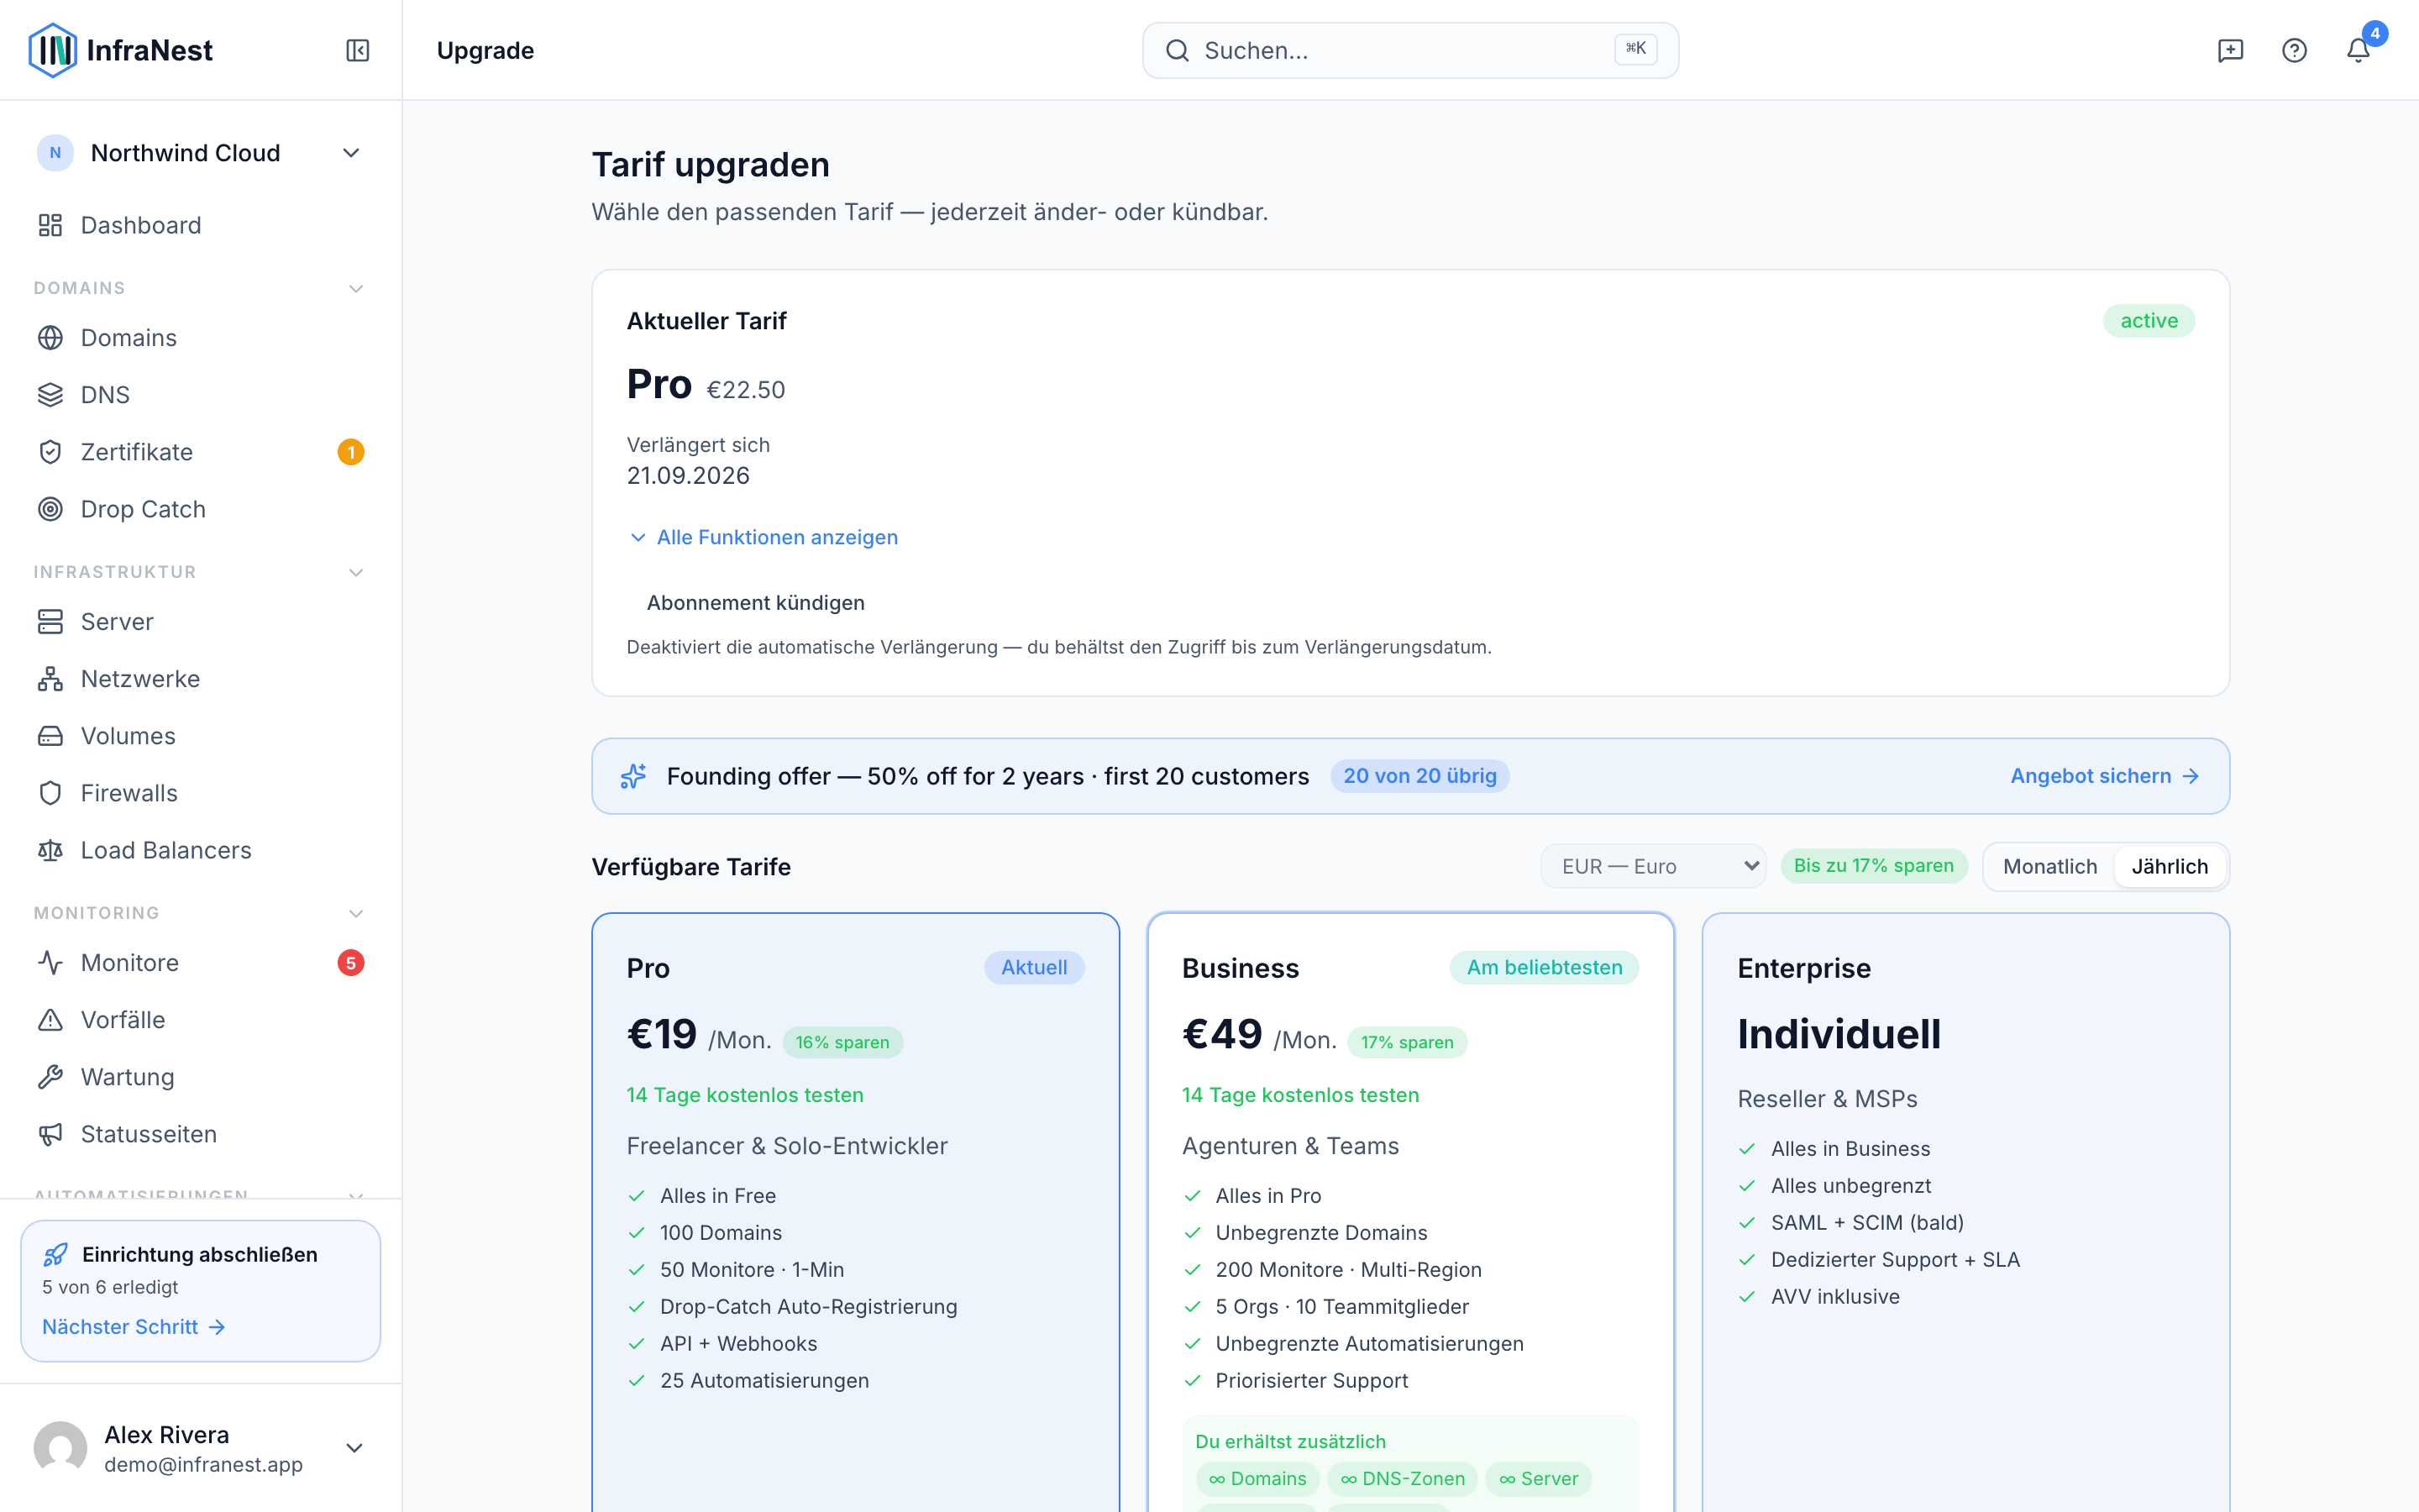Click the Netzwerke network icon

tap(50, 679)
